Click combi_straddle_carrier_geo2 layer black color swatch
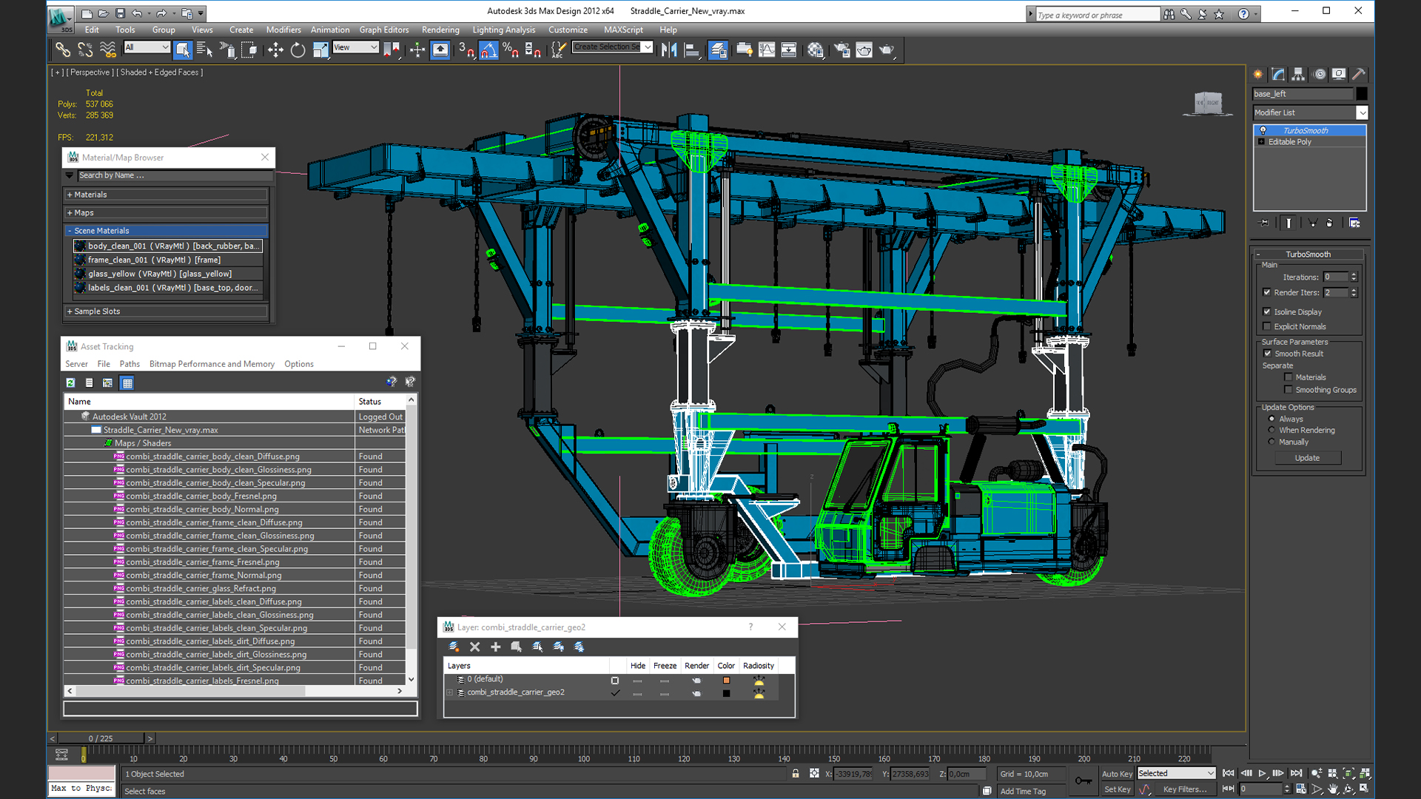The height and width of the screenshot is (799, 1421). [x=726, y=693]
